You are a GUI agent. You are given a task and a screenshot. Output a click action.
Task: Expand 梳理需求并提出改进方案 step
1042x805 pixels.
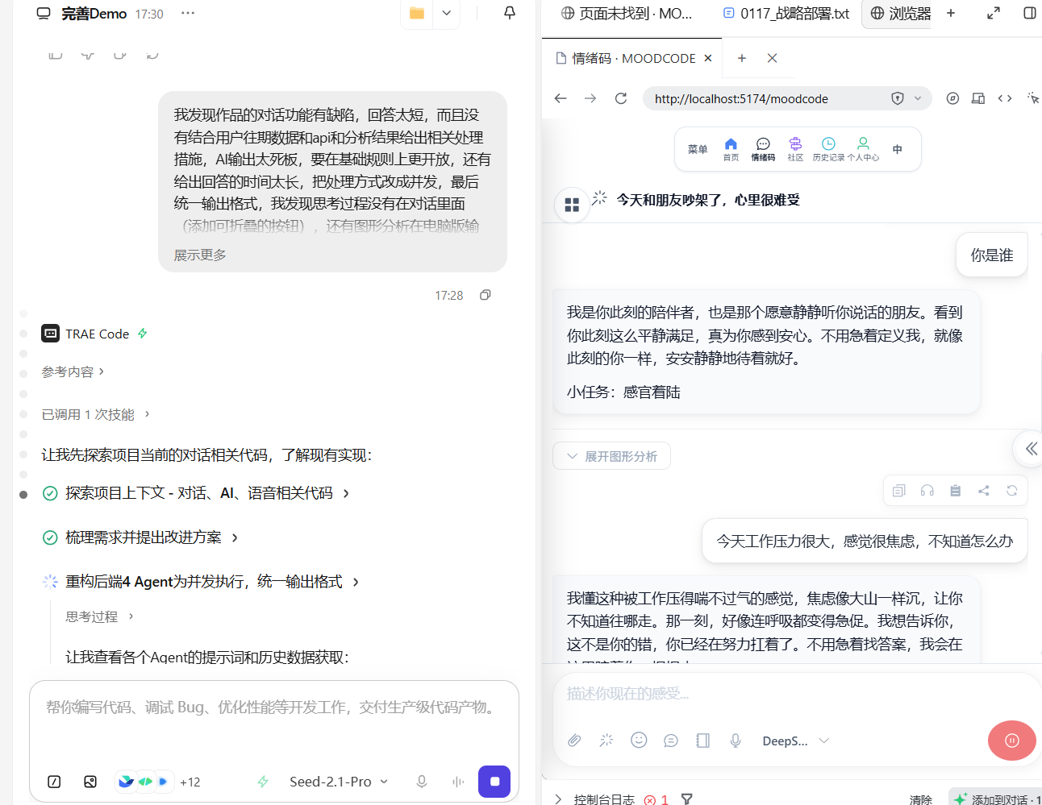(152, 537)
